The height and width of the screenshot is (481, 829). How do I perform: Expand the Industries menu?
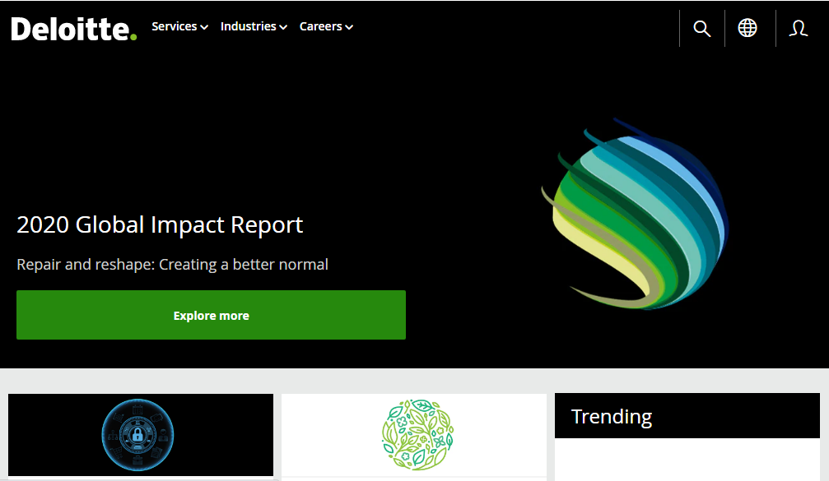point(254,26)
